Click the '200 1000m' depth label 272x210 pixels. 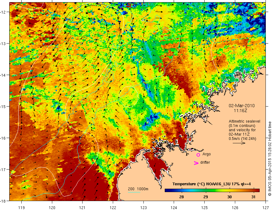pos(138,189)
